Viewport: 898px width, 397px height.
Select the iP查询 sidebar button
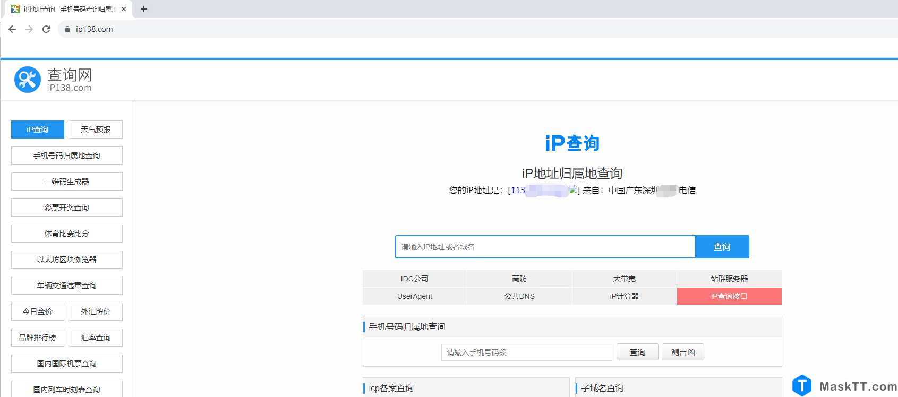point(38,130)
